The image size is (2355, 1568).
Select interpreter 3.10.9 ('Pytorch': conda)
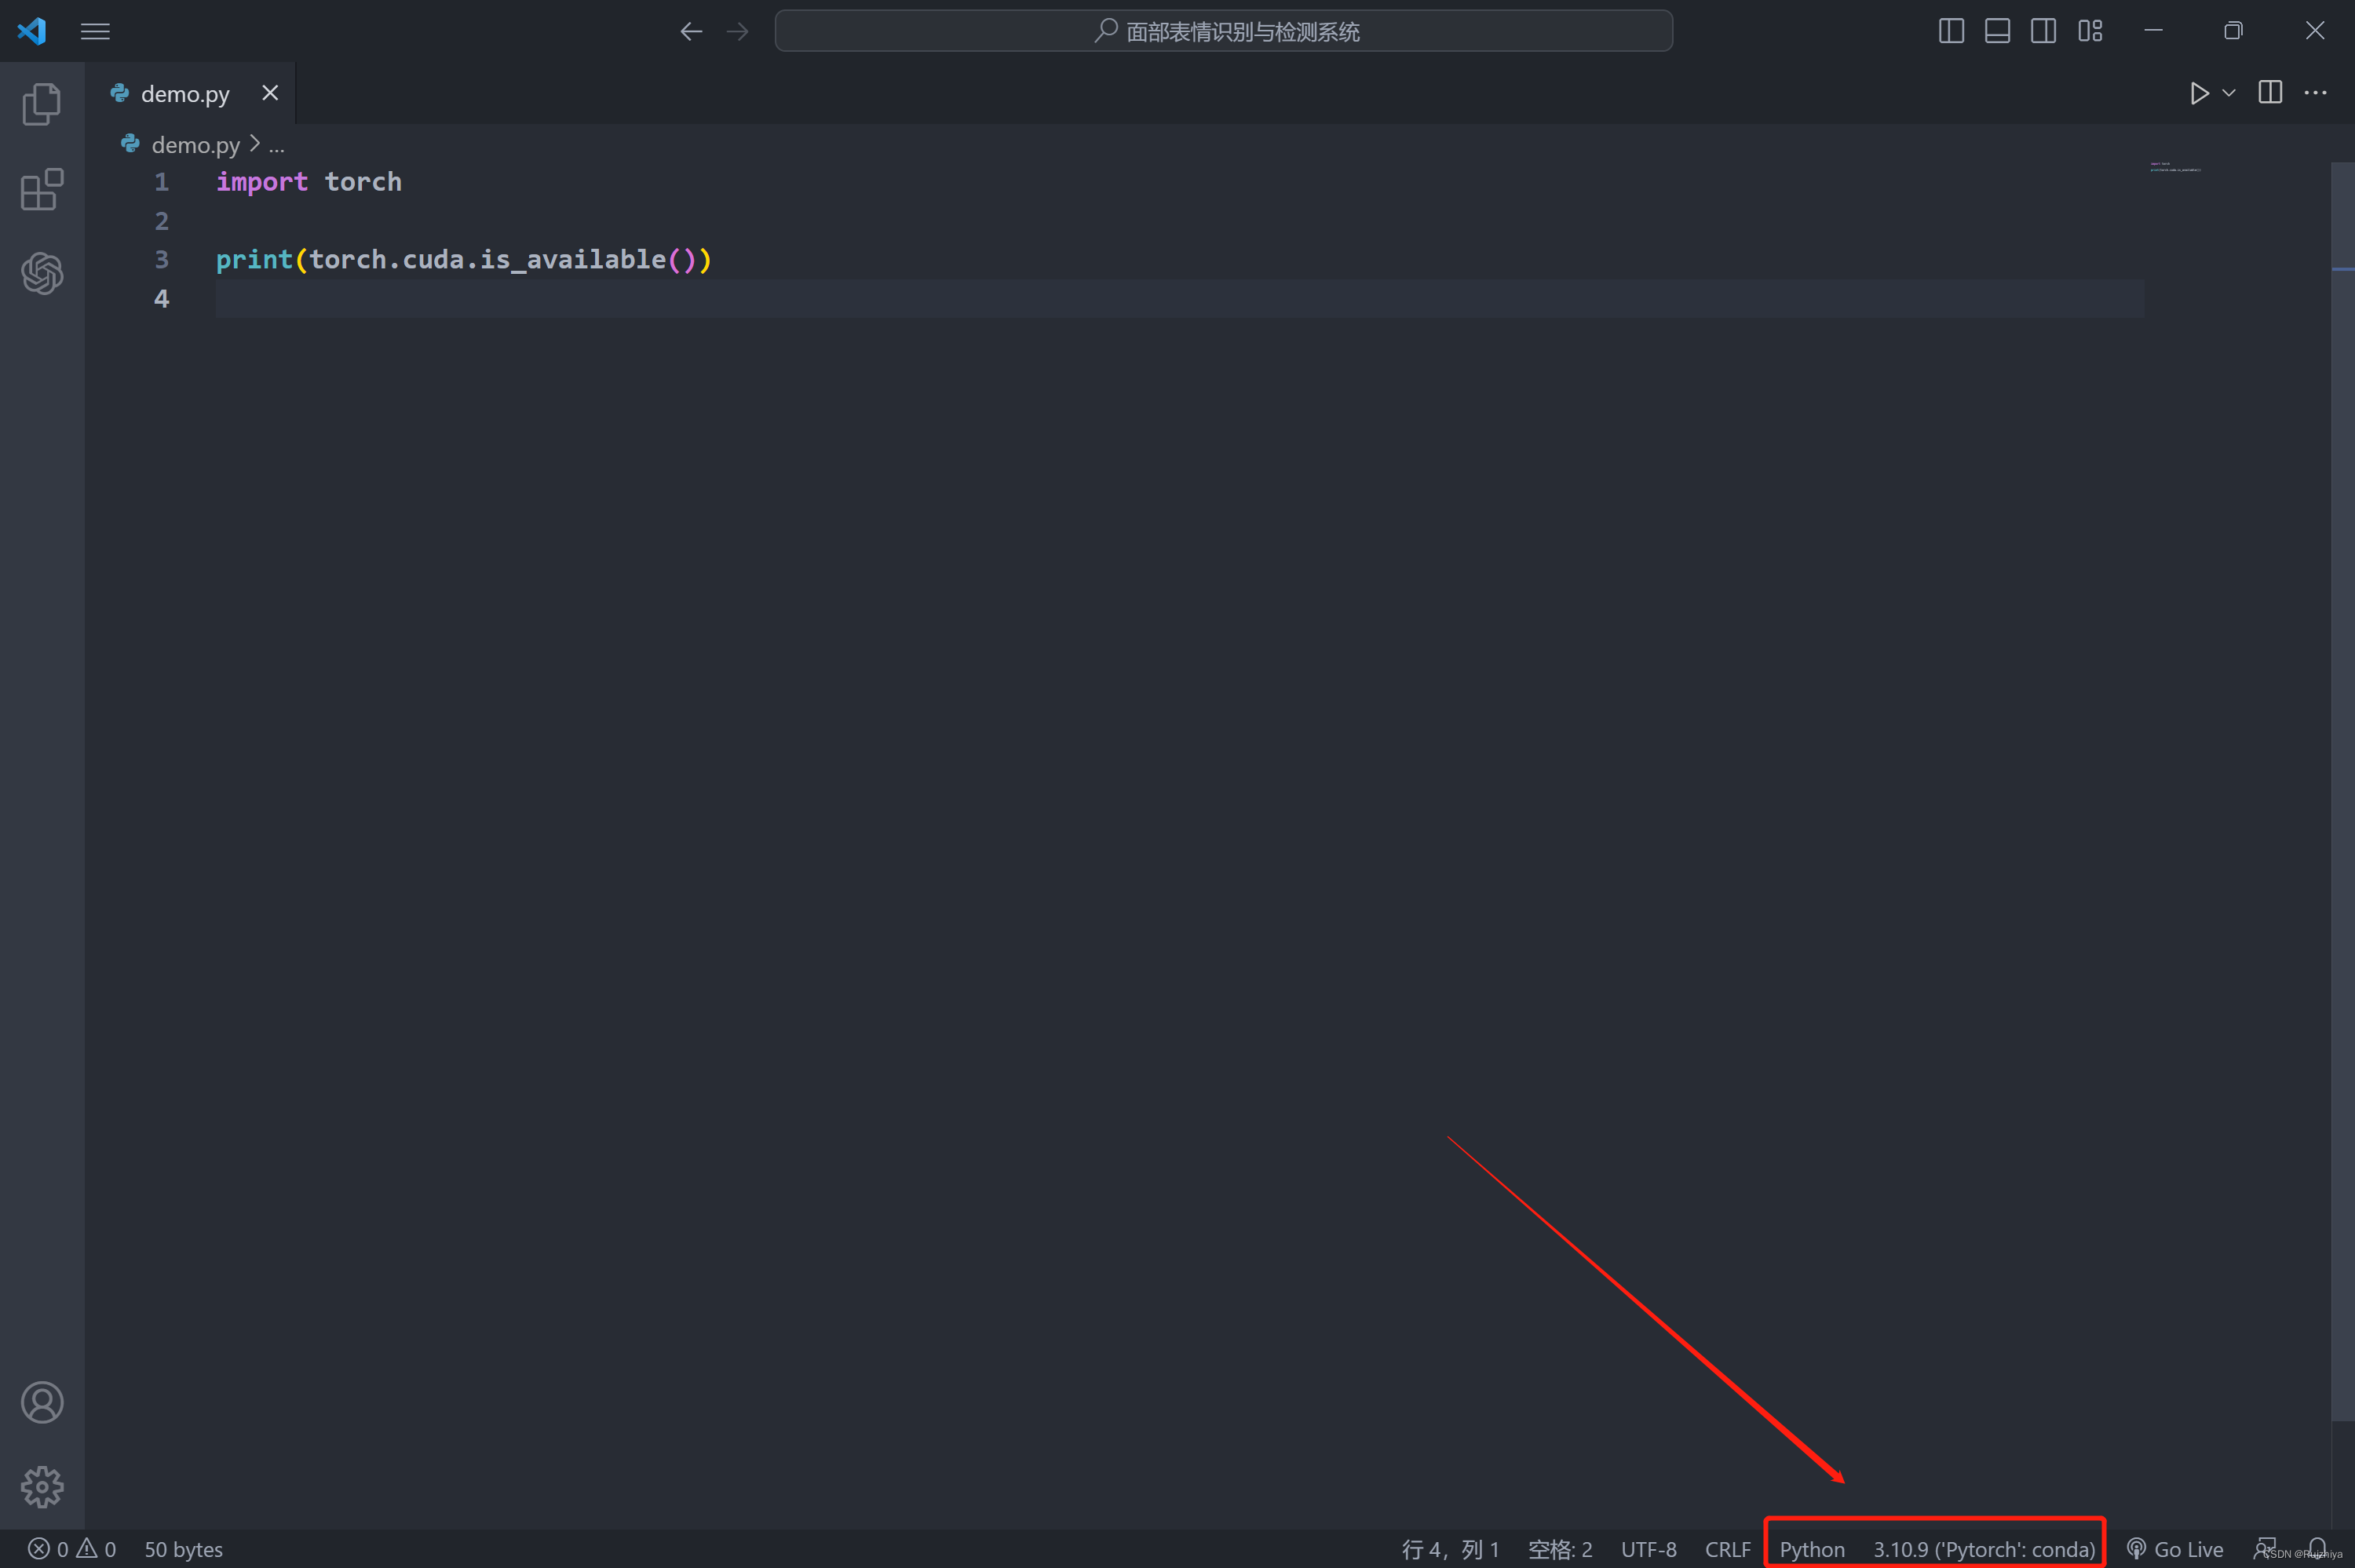click(x=1984, y=1549)
